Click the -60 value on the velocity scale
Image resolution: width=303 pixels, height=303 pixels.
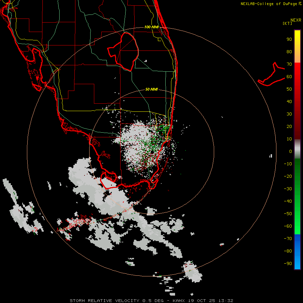point(288,226)
